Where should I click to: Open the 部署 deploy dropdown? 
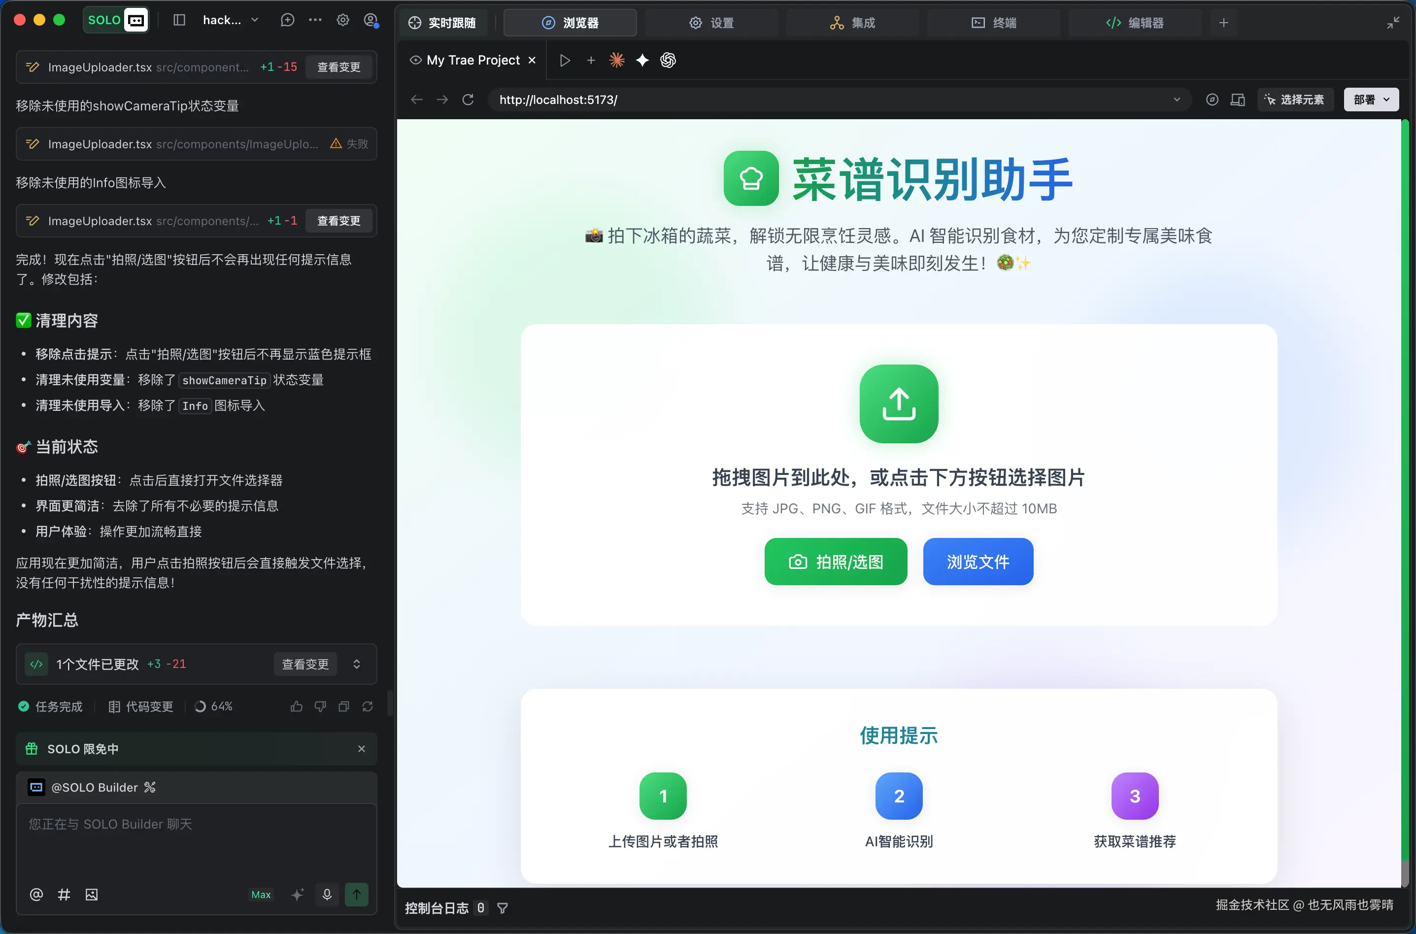(x=1371, y=100)
